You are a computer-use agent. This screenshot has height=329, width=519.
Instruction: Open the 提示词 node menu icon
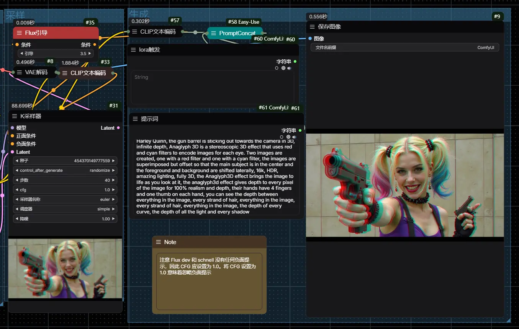[135, 119]
